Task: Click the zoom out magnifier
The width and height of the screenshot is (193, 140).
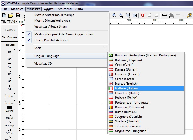Action: tap(121, 15)
